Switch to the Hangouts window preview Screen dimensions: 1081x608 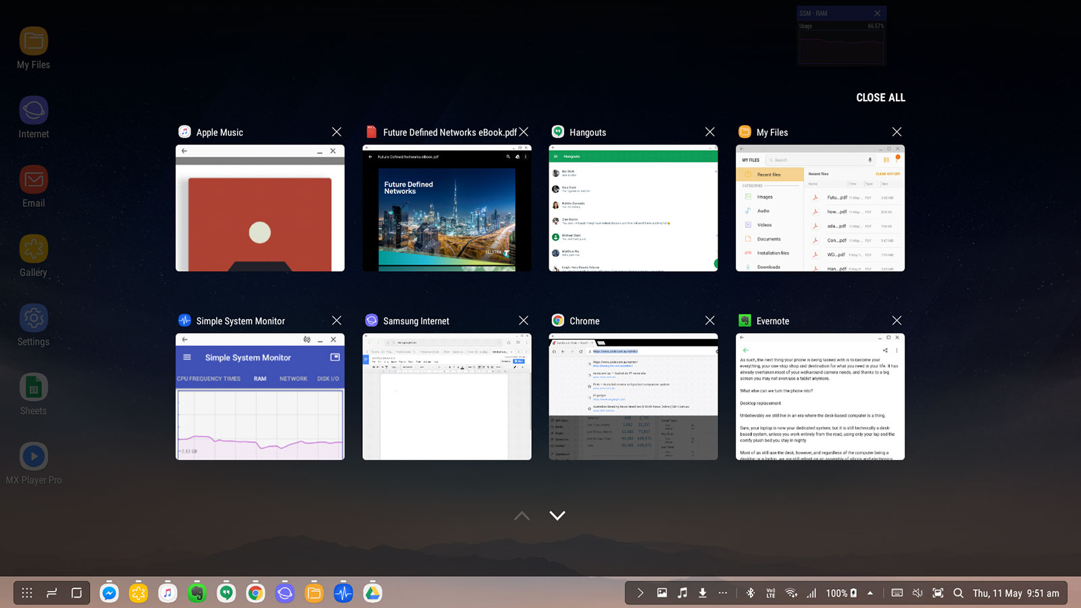click(x=633, y=208)
